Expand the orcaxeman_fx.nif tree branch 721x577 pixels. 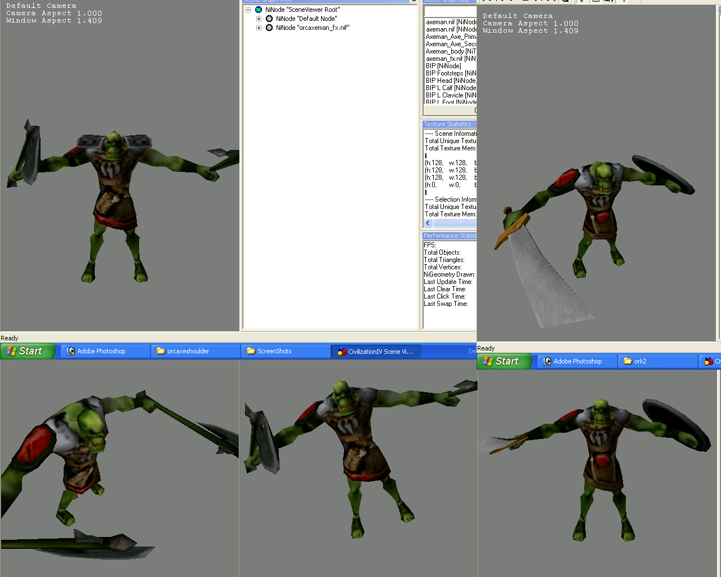[259, 28]
